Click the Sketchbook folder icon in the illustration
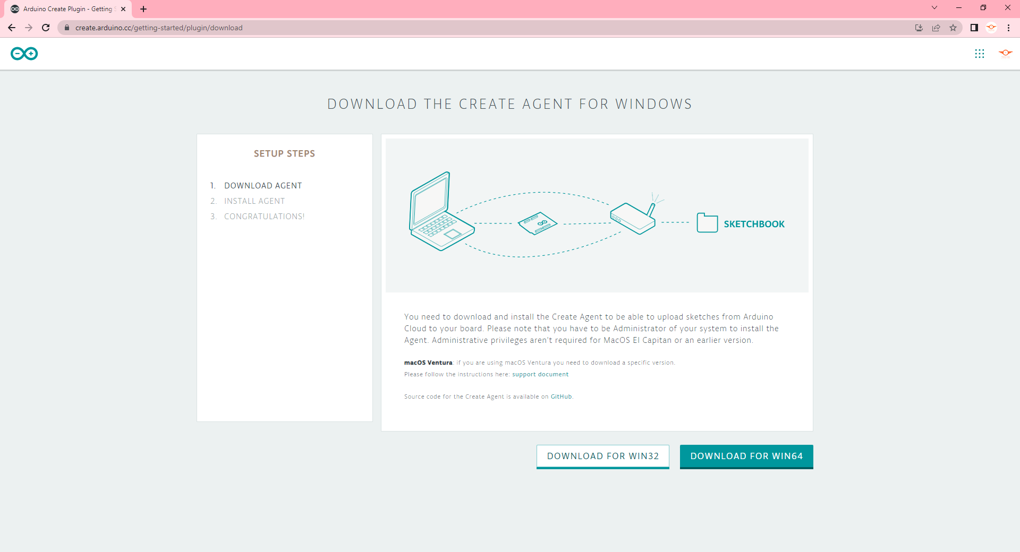Image resolution: width=1020 pixels, height=552 pixels. coord(707,223)
